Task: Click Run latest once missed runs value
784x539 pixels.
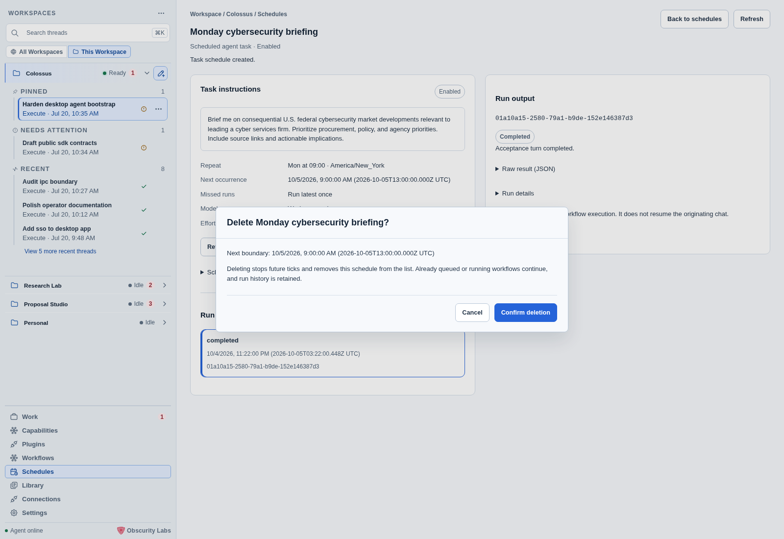Action: click(310, 195)
